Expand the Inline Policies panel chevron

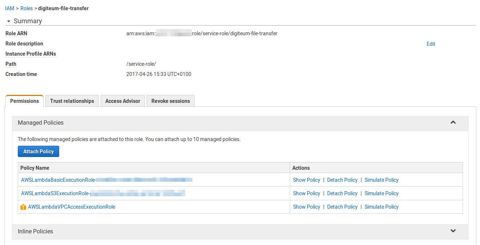(x=453, y=231)
